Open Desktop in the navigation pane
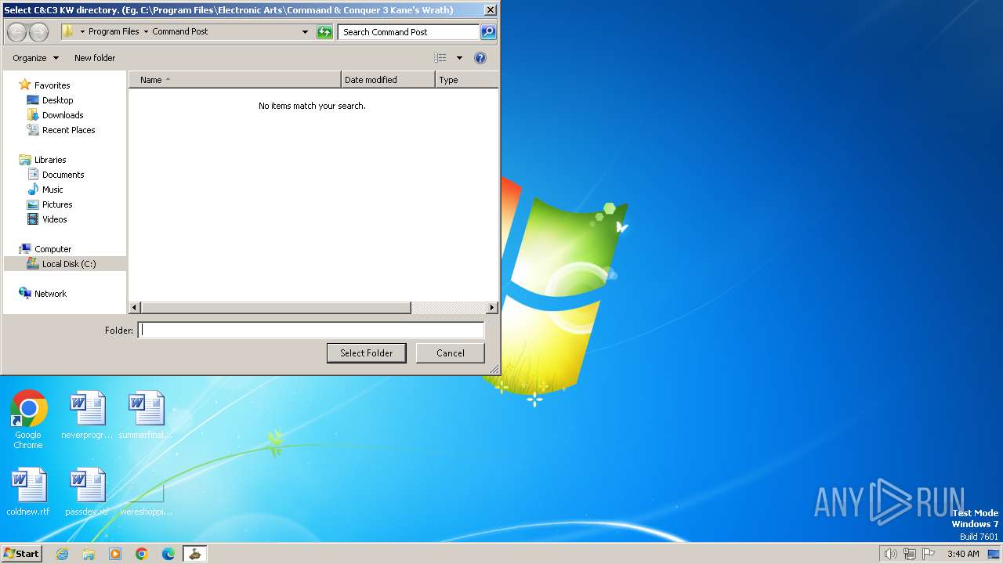 coord(57,100)
